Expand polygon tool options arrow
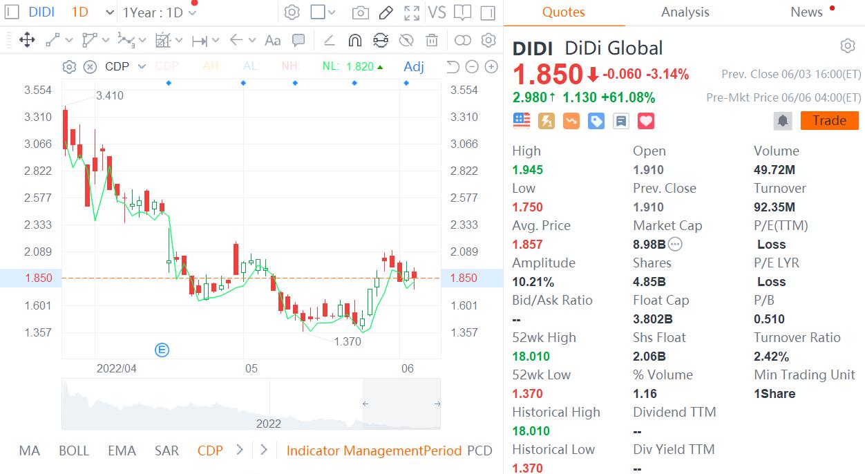 click(106, 41)
